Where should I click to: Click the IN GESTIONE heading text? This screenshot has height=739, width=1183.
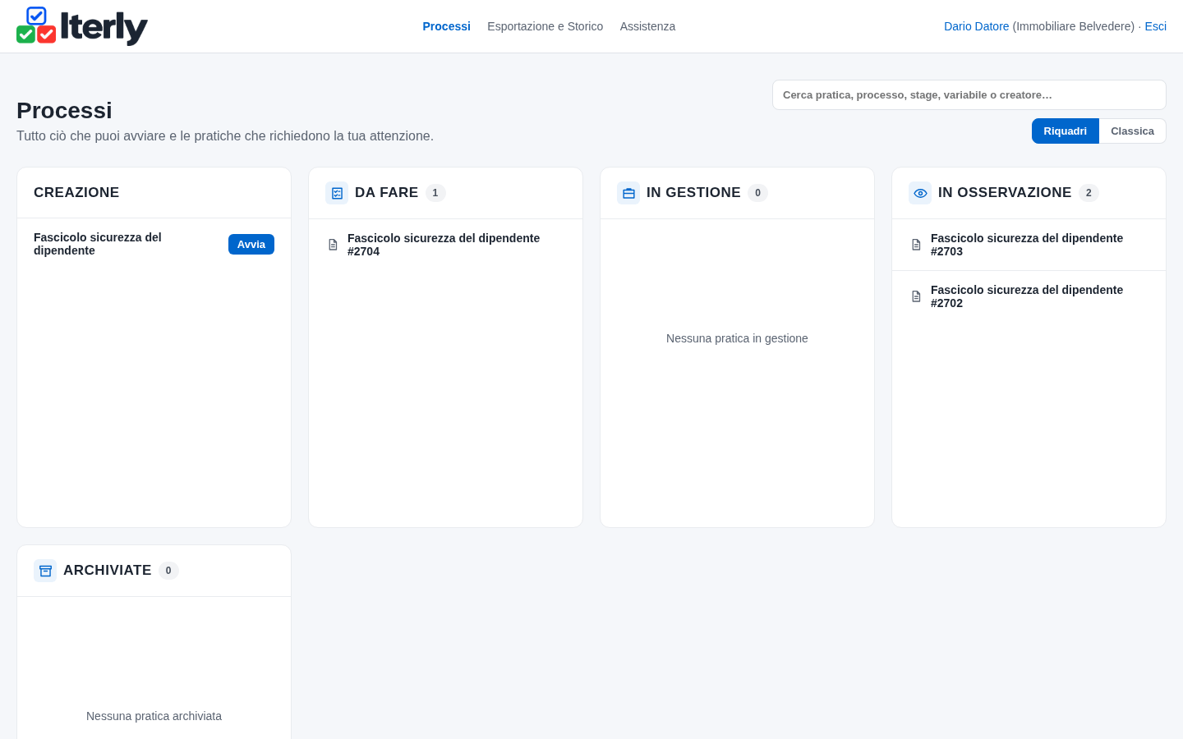pos(693,192)
